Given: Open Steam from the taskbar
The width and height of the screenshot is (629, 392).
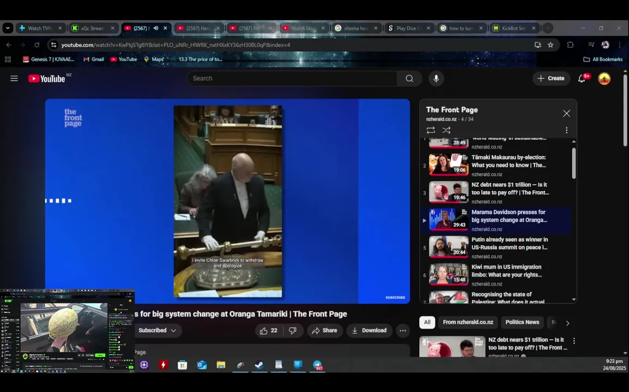Looking at the screenshot, I should (x=259, y=365).
